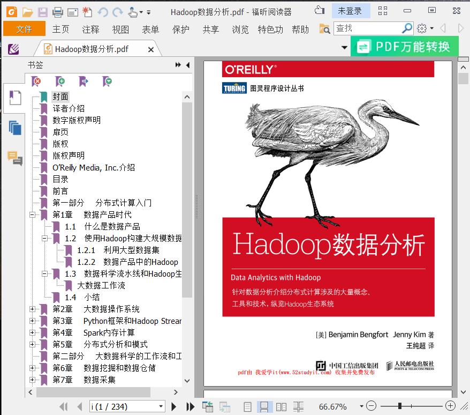470x415 pixels.
Task: Open the 保护 ribbon tab
Action: click(x=181, y=29)
